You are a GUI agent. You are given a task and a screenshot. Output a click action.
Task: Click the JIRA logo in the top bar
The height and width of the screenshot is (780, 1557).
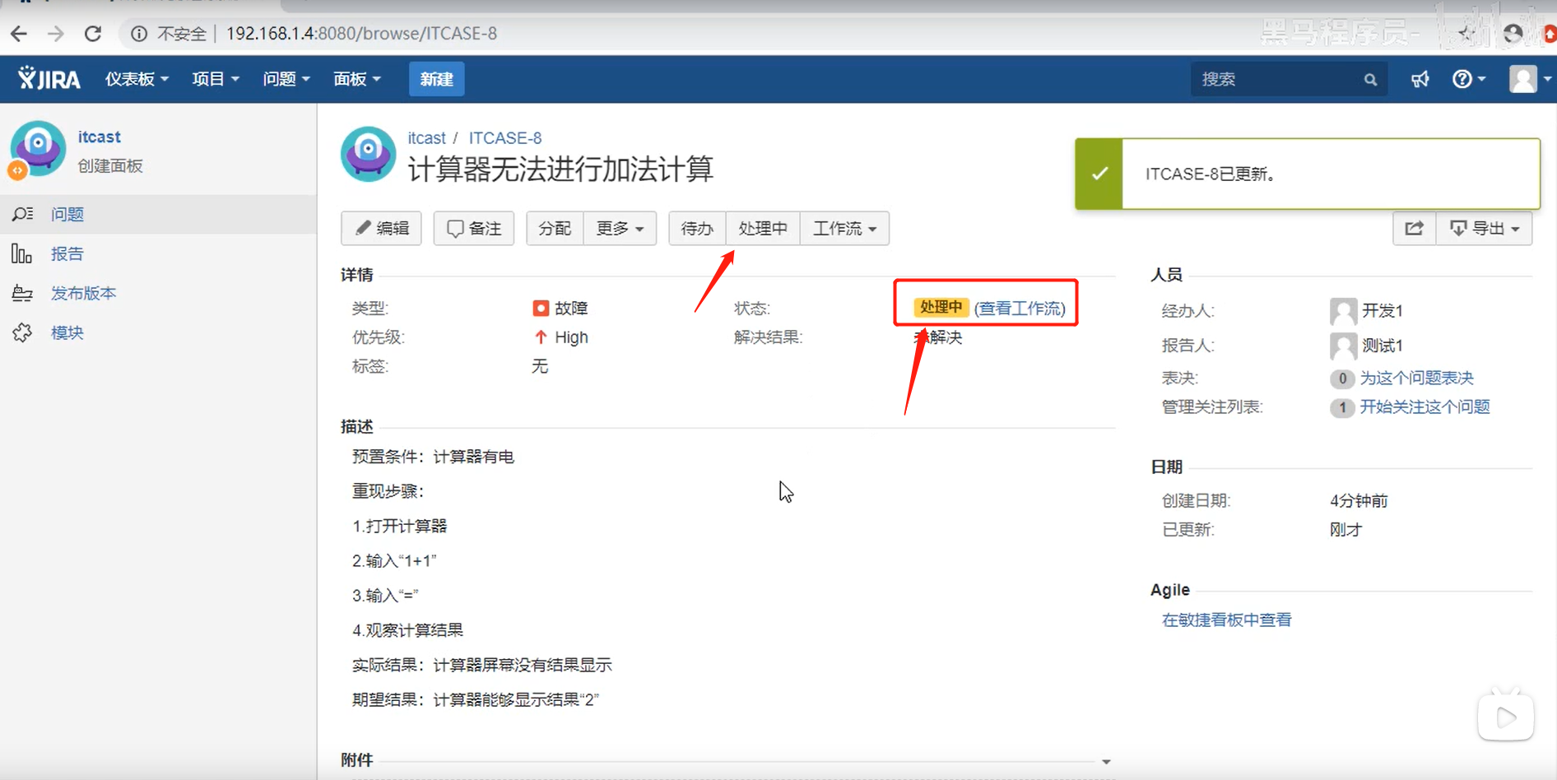[48, 78]
